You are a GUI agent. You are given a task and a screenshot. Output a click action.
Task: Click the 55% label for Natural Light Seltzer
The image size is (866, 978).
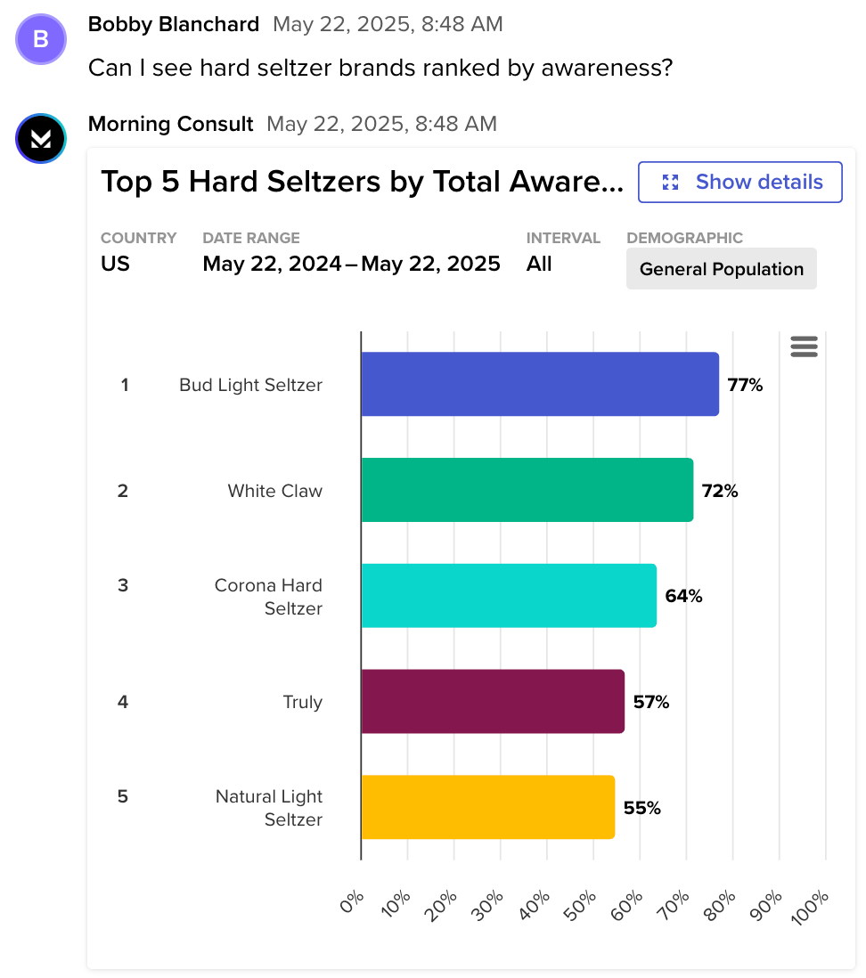pyautogui.click(x=641, y=808)
